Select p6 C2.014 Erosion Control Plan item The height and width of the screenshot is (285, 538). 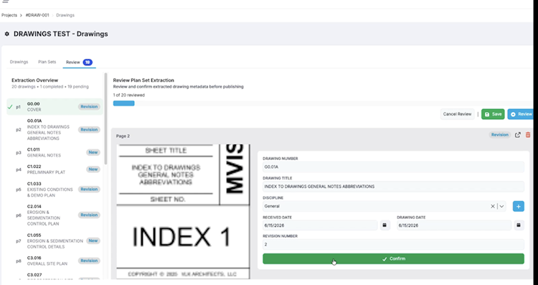55,215
